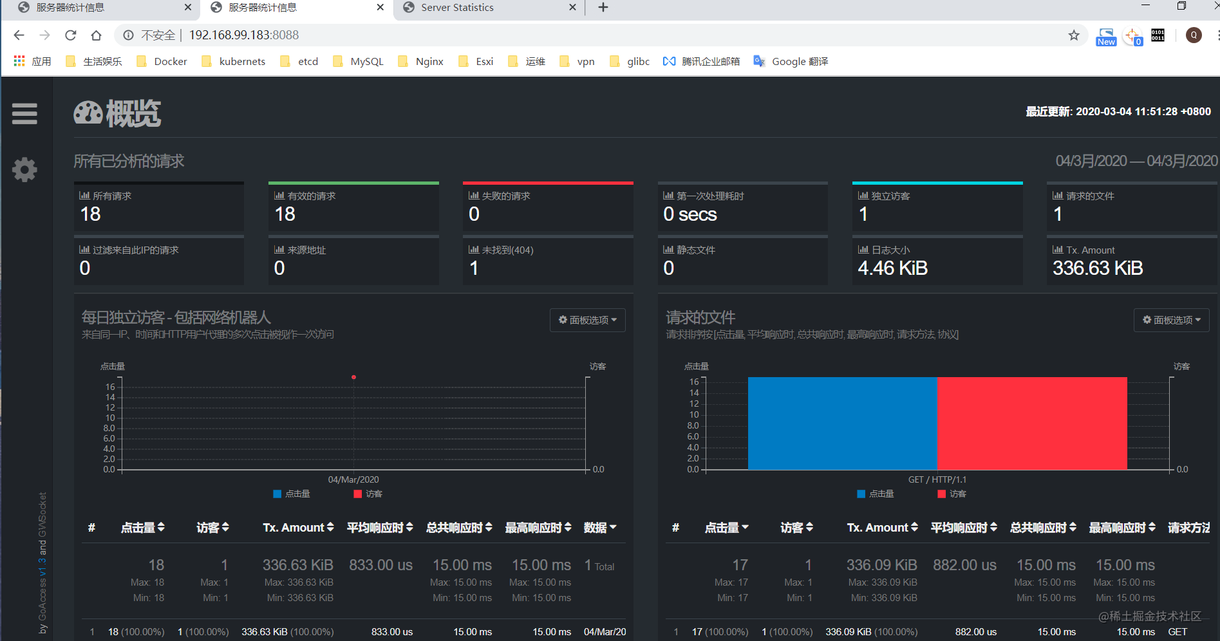Open 面板选项 dropdown for 请求的文件 panel
Image resolution: width=1220 pixels, height=641 pixels.
coord(1170,320)
